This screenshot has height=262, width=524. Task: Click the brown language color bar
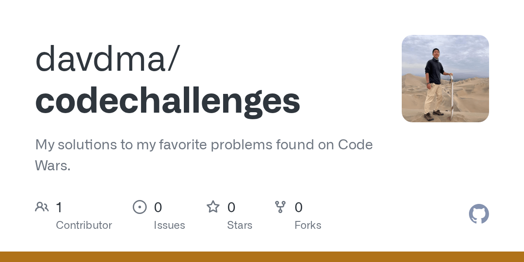(262, 257)
